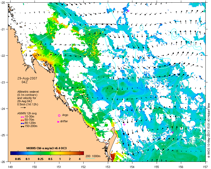Click the '-21' latitude axis label
211x169 pixels.
coord(3,29)
